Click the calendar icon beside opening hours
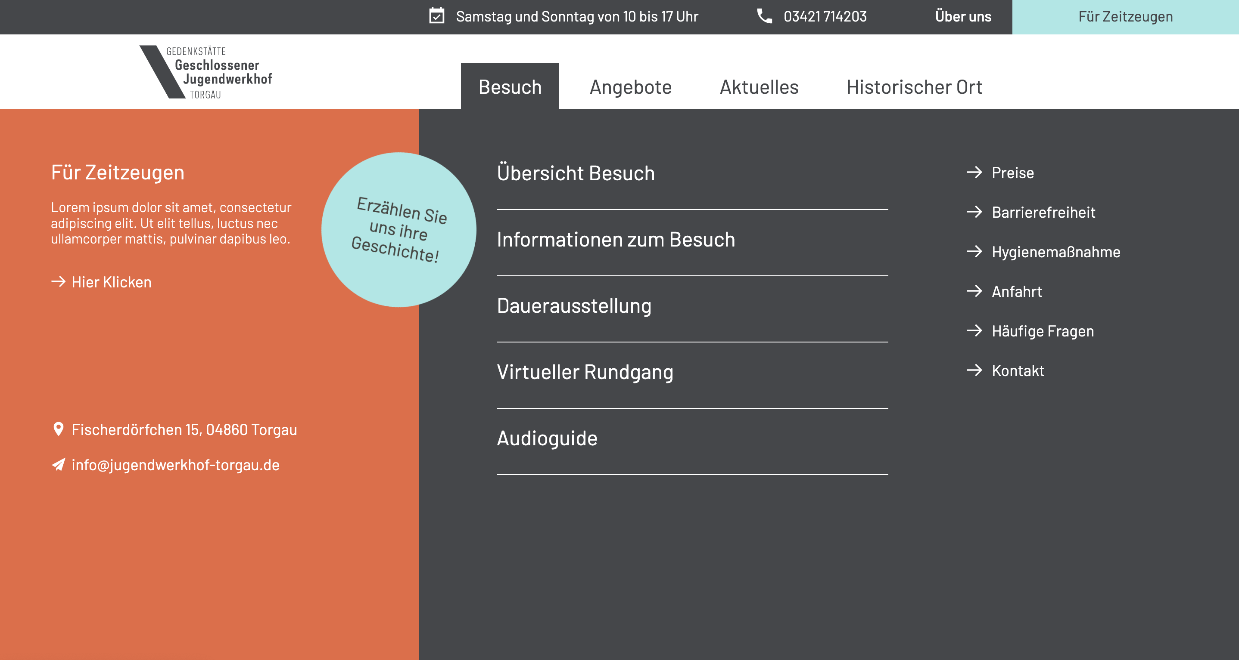The height and width of the screenshot is (660, 1239). pos(437,16)
